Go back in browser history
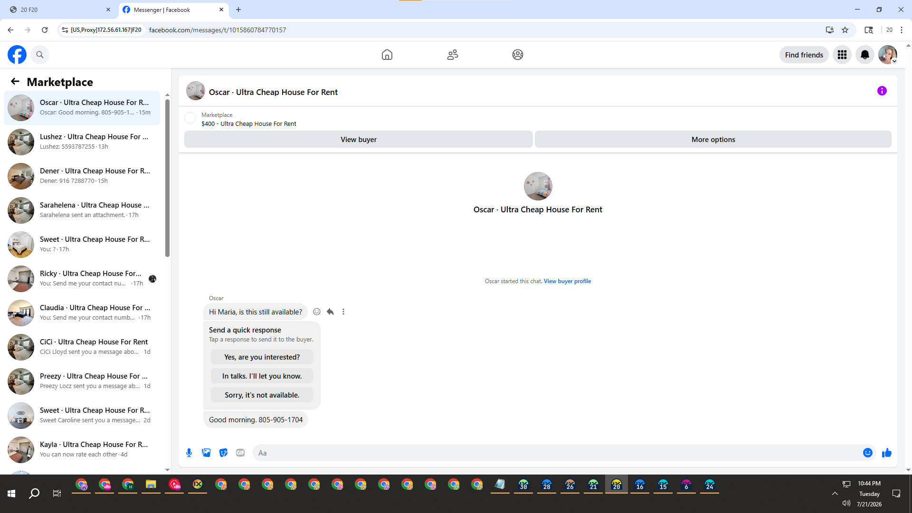The image size is (912, 513). 10,30
